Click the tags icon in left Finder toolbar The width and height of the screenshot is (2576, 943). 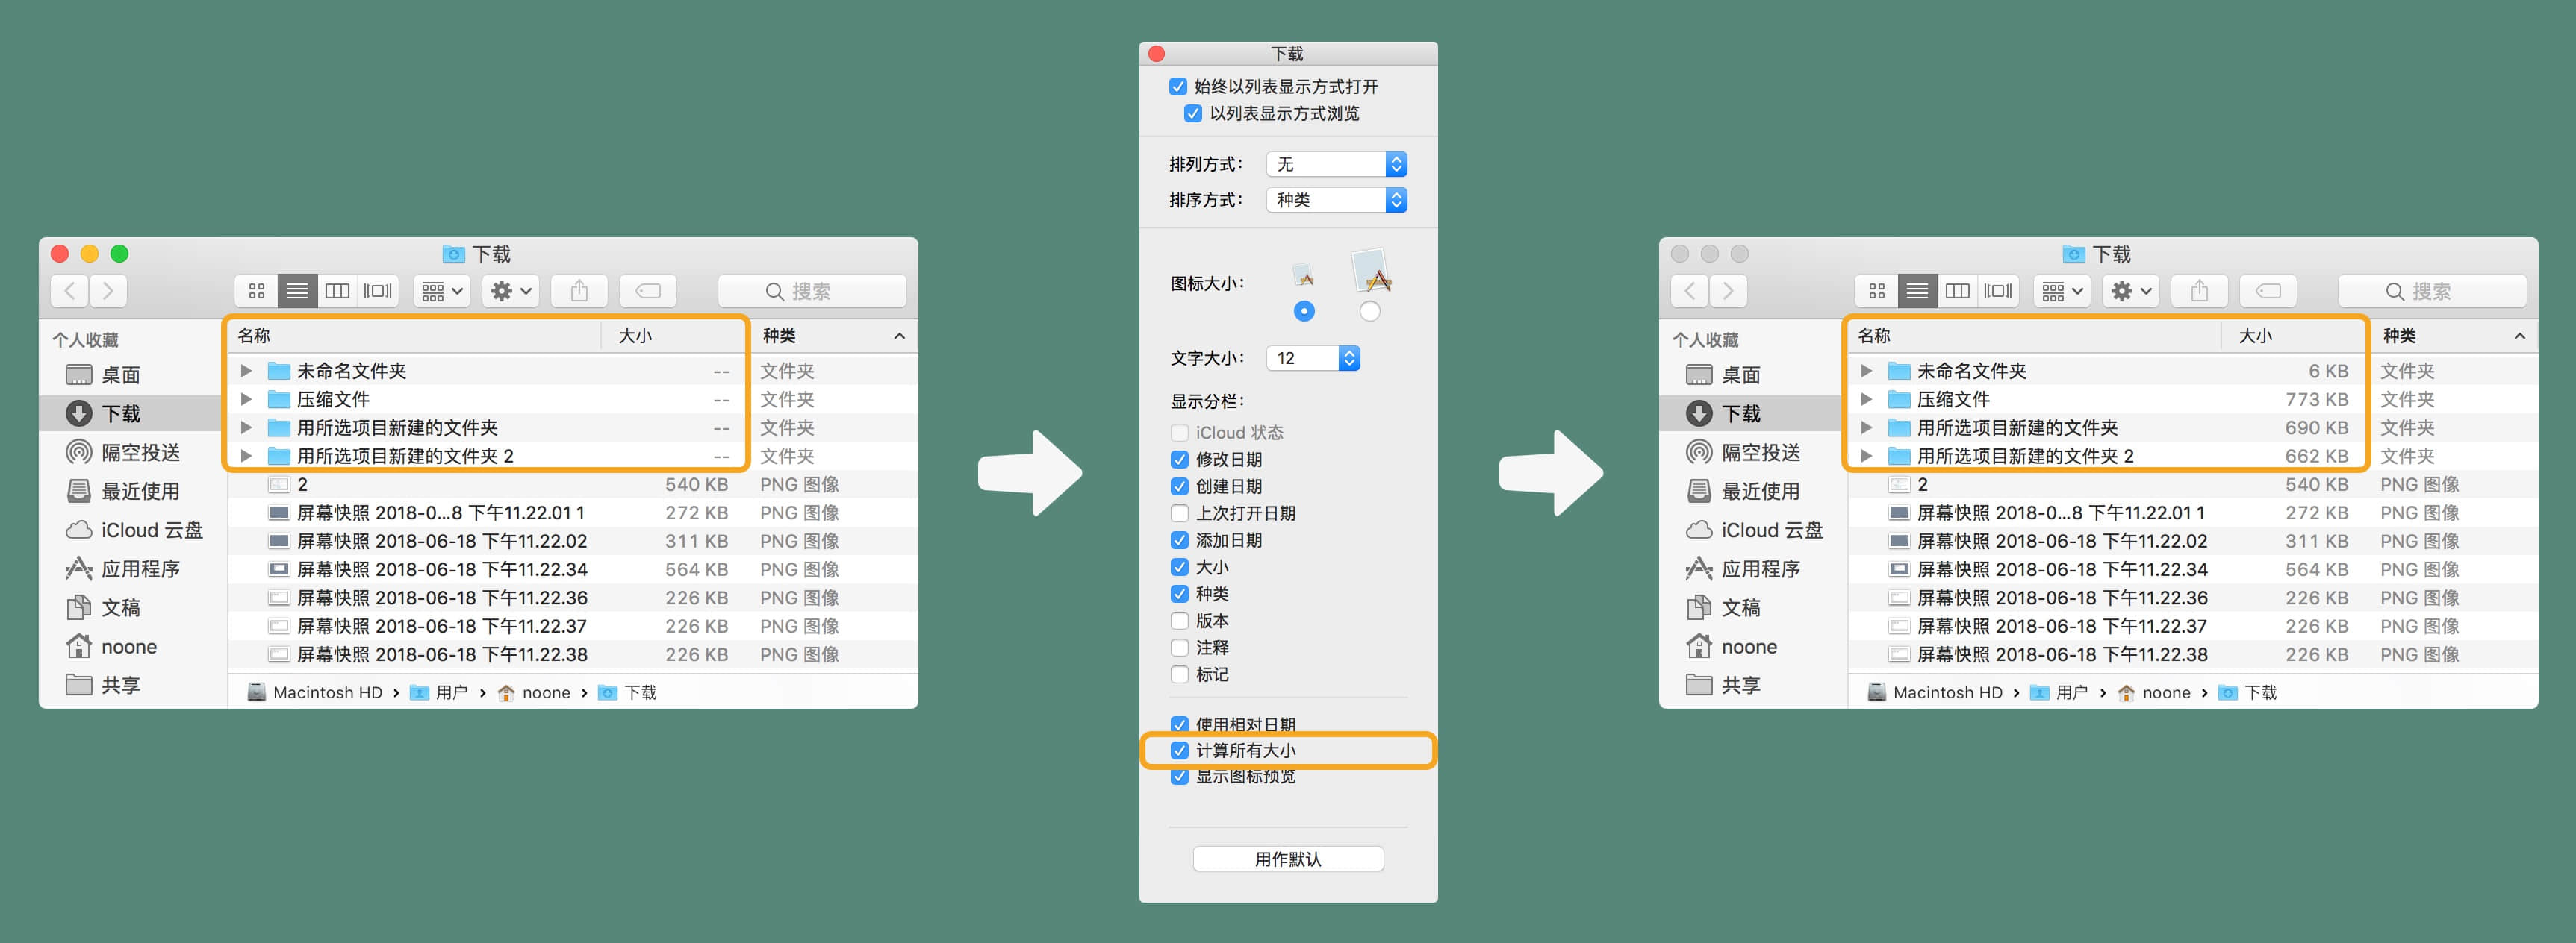pyautogui.click(x=648, y=291)
